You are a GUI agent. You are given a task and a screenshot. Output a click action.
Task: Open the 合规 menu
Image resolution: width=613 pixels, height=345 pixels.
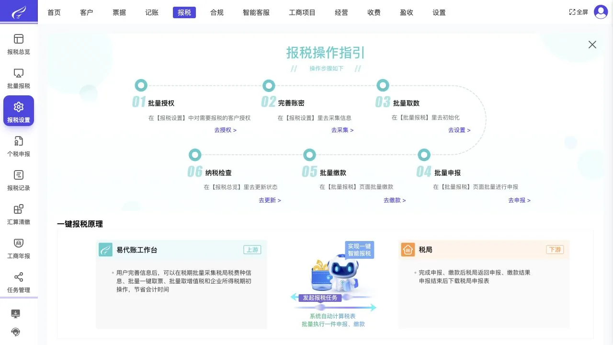click(x=217, y=12)
